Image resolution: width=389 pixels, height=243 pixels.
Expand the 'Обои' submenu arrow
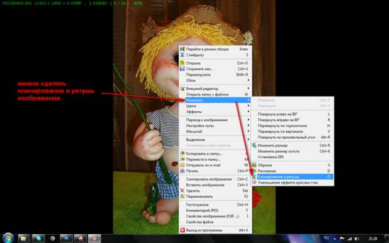(x=248, y=80)
